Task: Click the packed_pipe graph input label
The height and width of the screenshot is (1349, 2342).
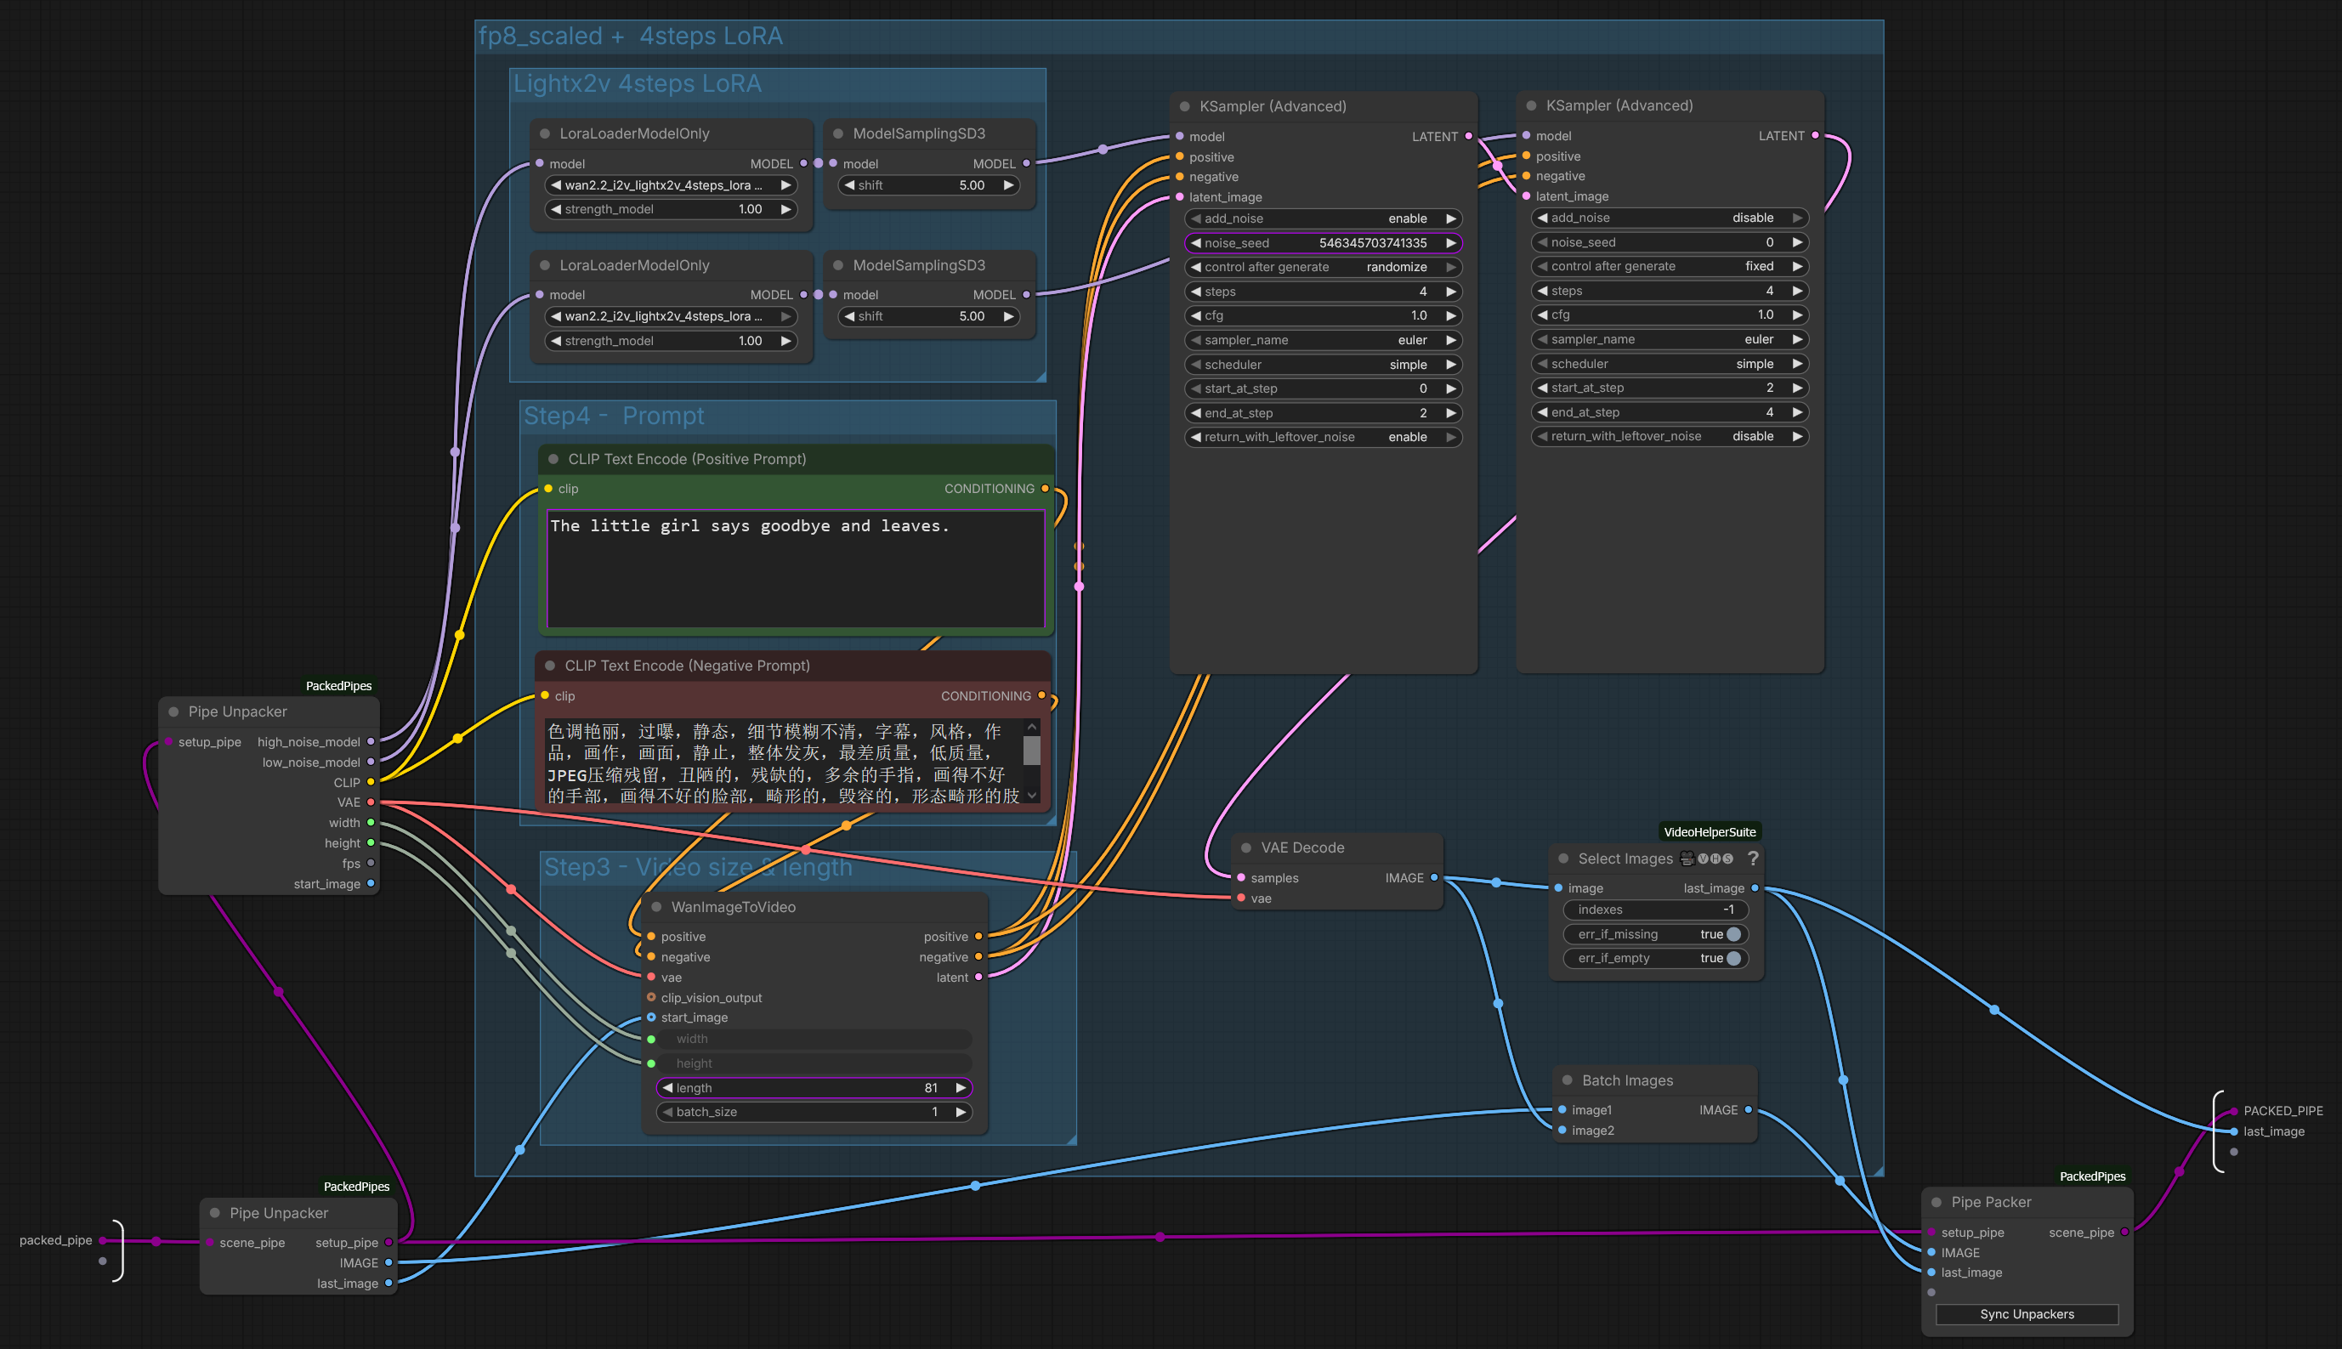Action: tap(55, 1240)
